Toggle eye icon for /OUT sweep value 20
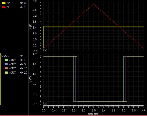The height and width of the screenshot is (116, 147). [21, 73]
